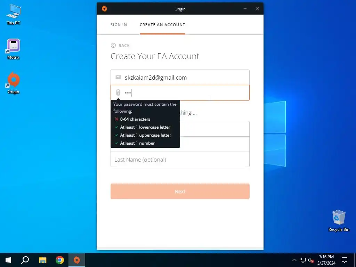This screenshot has width=356, height=267.
Task: Click the "8-64 characters" requirement text
Action: coord(135,119)
